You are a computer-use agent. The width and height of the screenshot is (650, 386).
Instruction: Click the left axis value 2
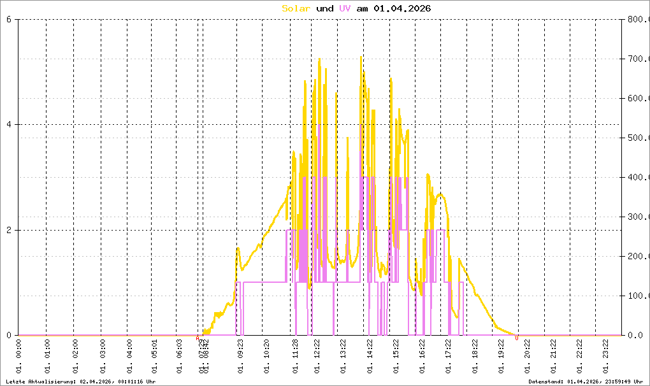pos(8,230)
